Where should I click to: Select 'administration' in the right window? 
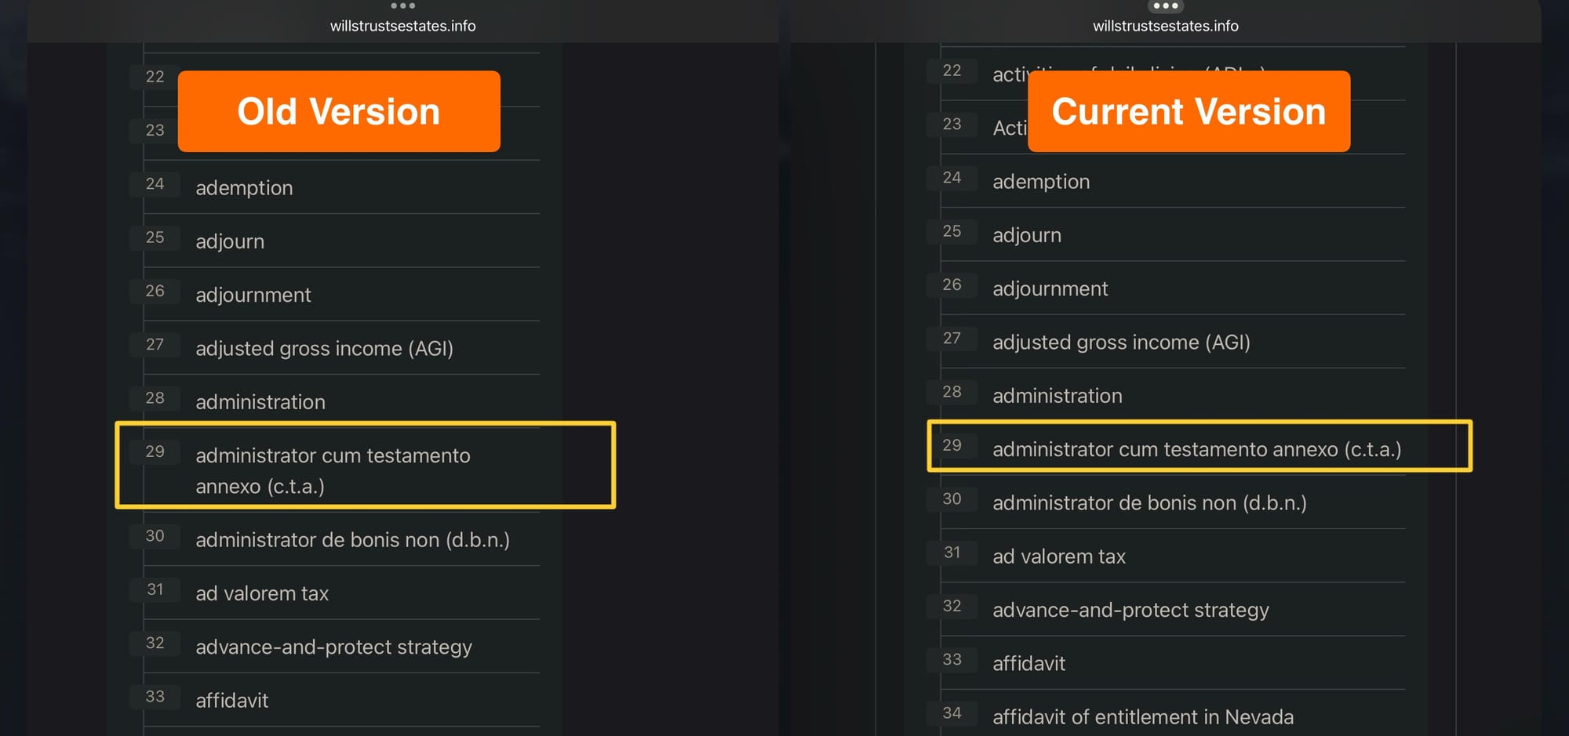[1058, 396]
